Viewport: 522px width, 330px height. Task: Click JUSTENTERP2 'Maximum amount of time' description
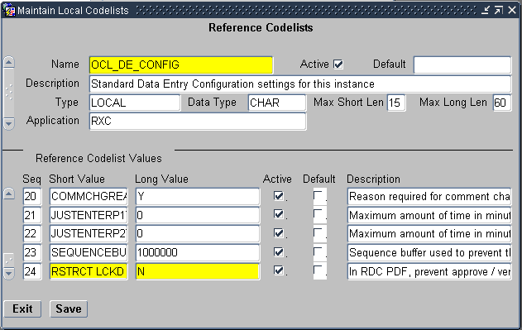(429, 233)
